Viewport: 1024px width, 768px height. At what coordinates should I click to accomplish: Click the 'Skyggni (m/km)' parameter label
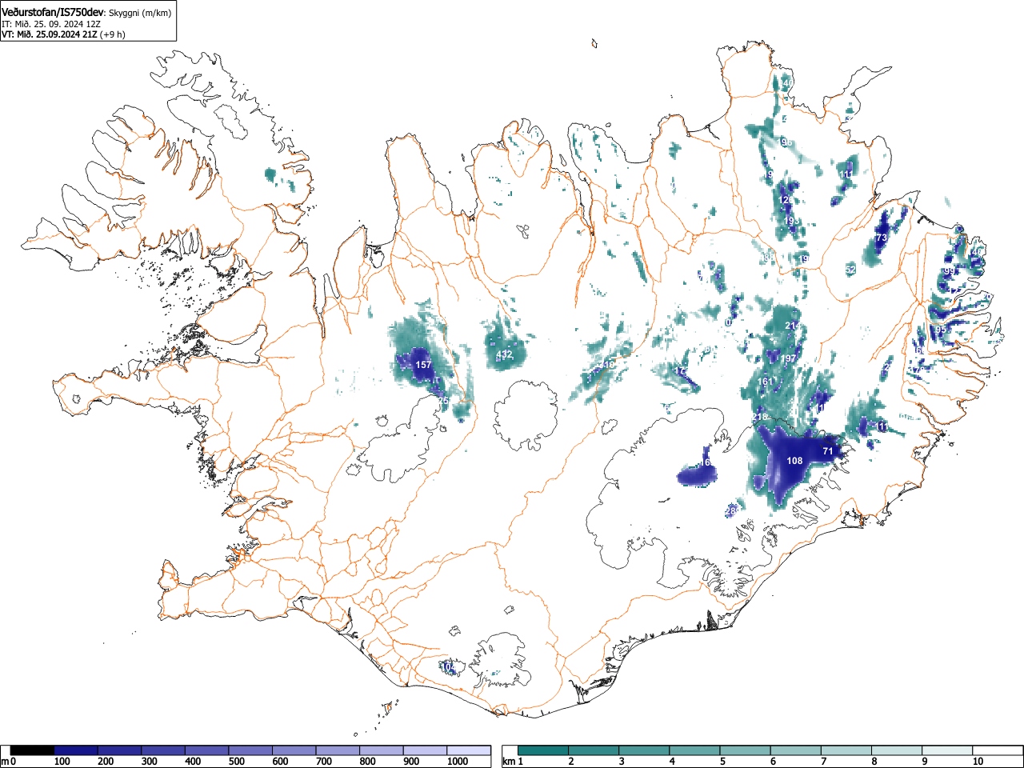coord(140,12)
